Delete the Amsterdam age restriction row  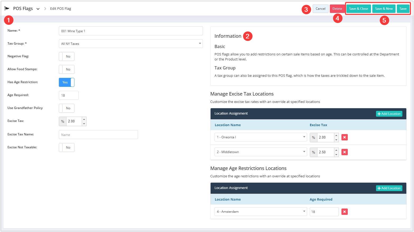(x=344, y=212)
